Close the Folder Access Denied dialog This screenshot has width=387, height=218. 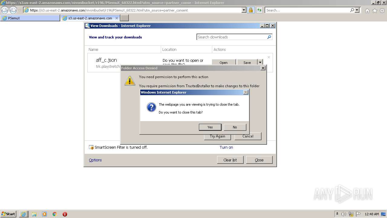263,68
